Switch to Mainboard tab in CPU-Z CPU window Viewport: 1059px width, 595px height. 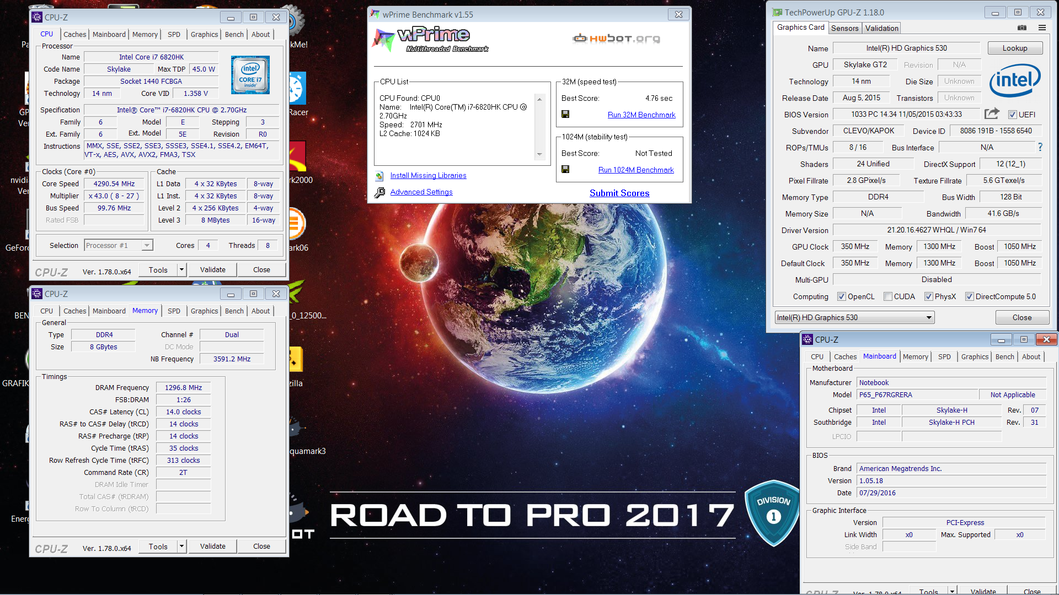[109, 34]
